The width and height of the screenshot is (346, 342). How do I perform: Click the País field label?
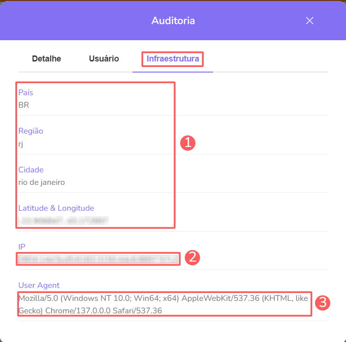(x=26, y=92)
